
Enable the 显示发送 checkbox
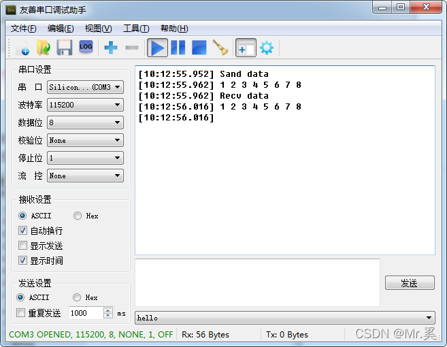[x=23, y=246]
